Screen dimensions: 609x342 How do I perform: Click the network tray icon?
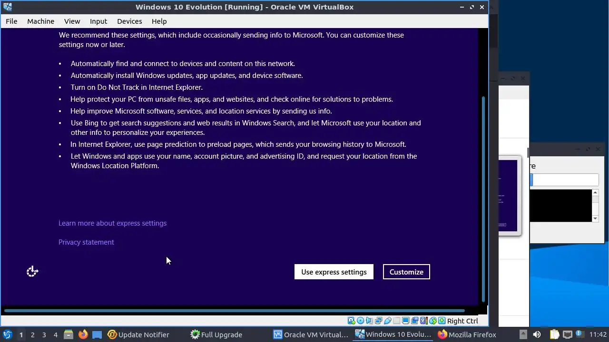(567, 334)
